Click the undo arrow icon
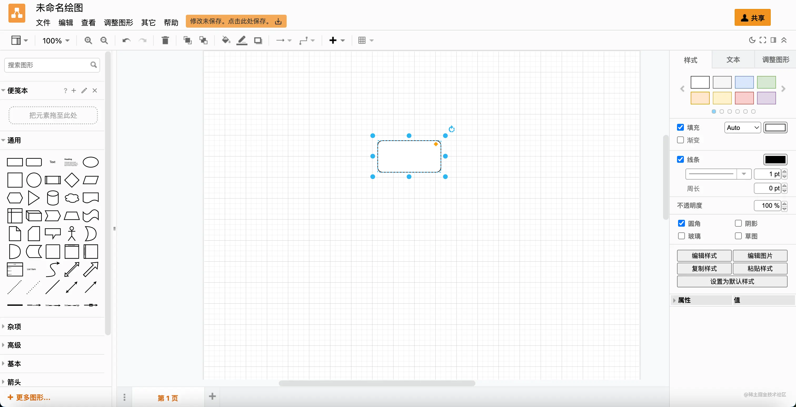796x407 pixels. click(126, 40)
